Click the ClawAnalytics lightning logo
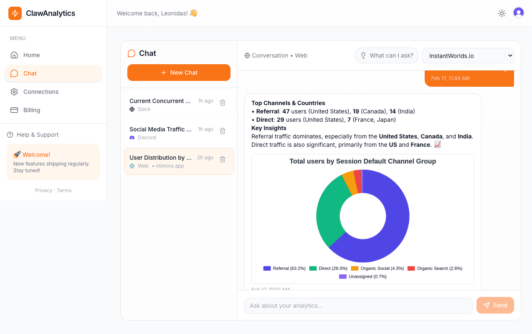The image size is (532, 334). (15, 13)
